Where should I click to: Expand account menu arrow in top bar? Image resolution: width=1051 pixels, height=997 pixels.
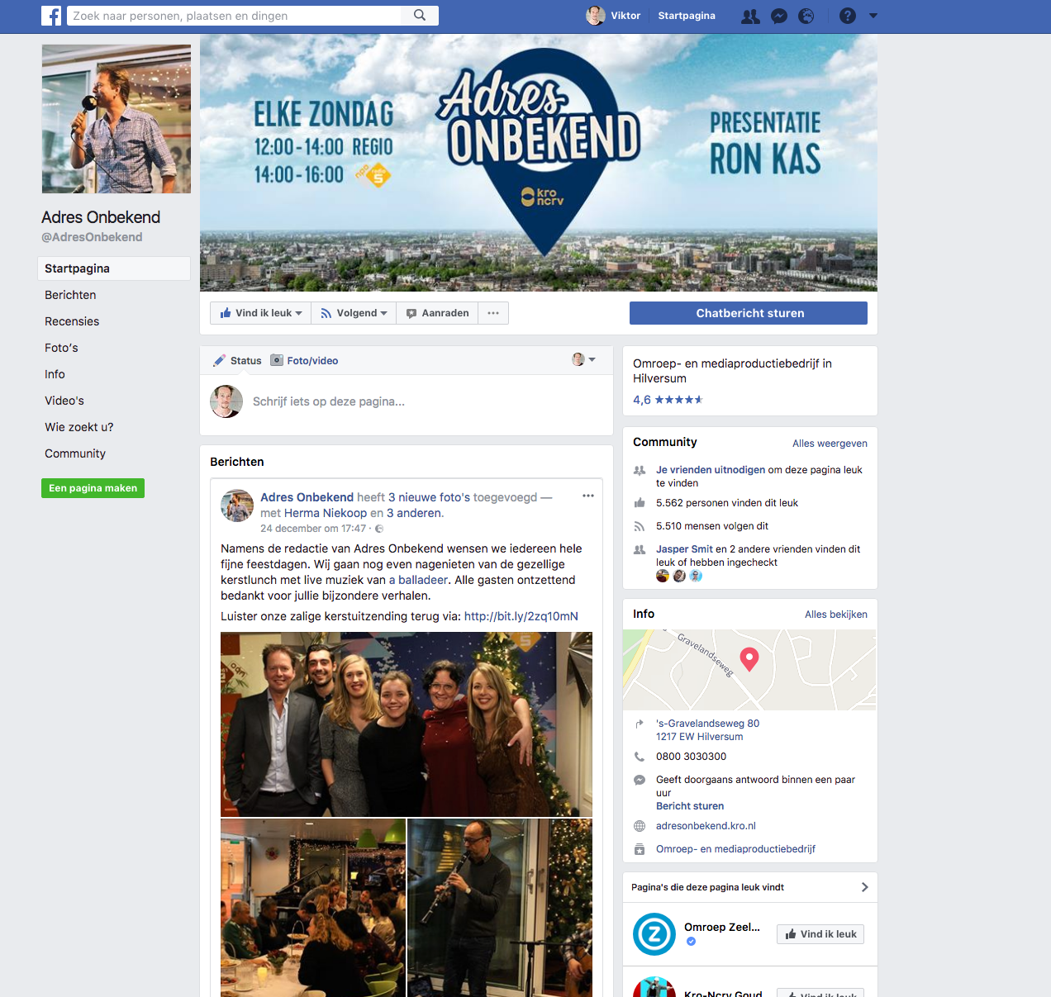coord(873,16)
